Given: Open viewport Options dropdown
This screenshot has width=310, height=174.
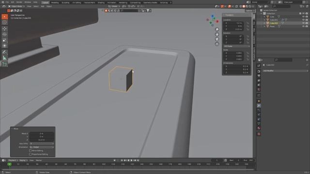Looking at the screenshot, I should (x=250, y=11).
